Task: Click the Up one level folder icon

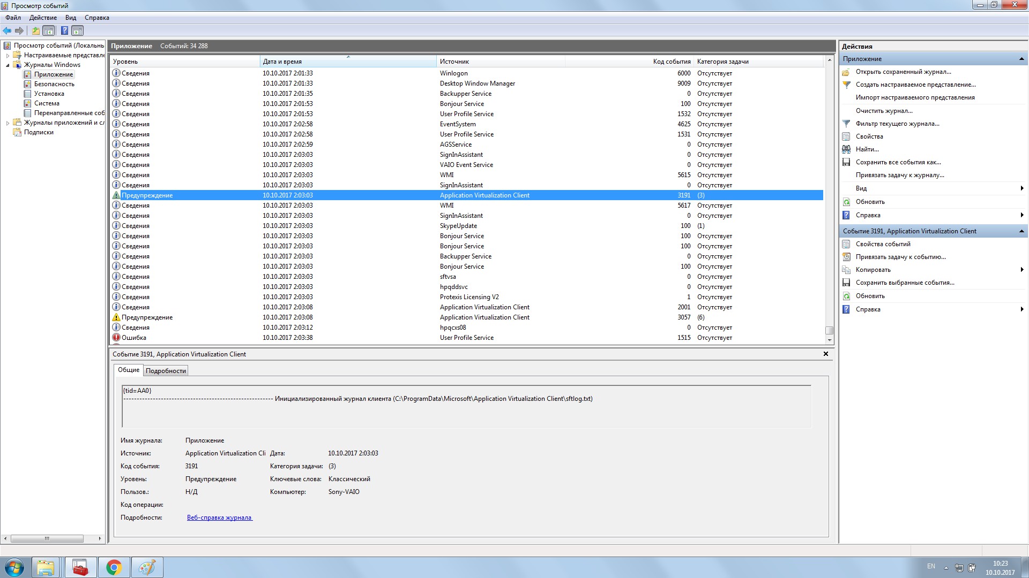Action: (35, 31)
